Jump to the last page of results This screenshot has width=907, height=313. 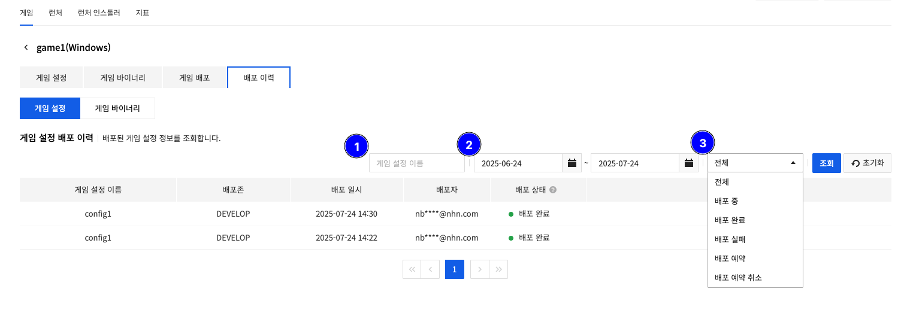pos(498,270)
